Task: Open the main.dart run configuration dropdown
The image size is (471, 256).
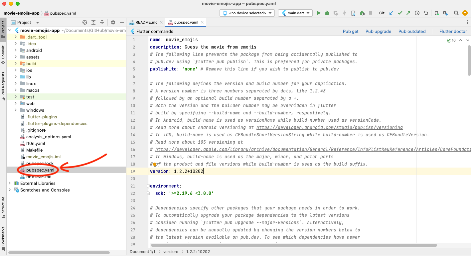Action: [x=295, y=13]
